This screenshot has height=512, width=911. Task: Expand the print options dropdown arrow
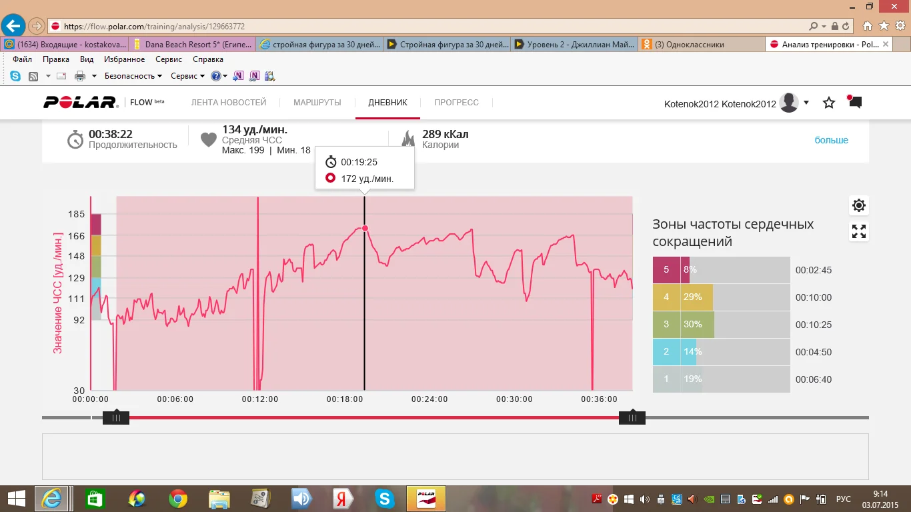tap(94, 76)
